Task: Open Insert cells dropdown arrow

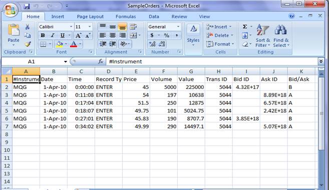Action: coord(230,26)
